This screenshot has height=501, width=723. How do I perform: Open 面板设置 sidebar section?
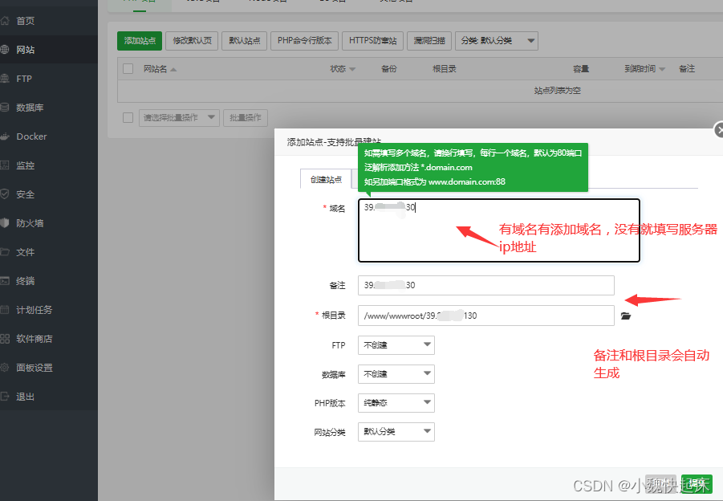tap(49, 368)
